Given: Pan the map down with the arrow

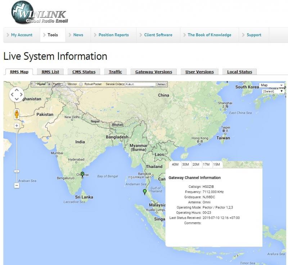Looking at the screenshot, I should pyautogui.click(x=17, y=99).
